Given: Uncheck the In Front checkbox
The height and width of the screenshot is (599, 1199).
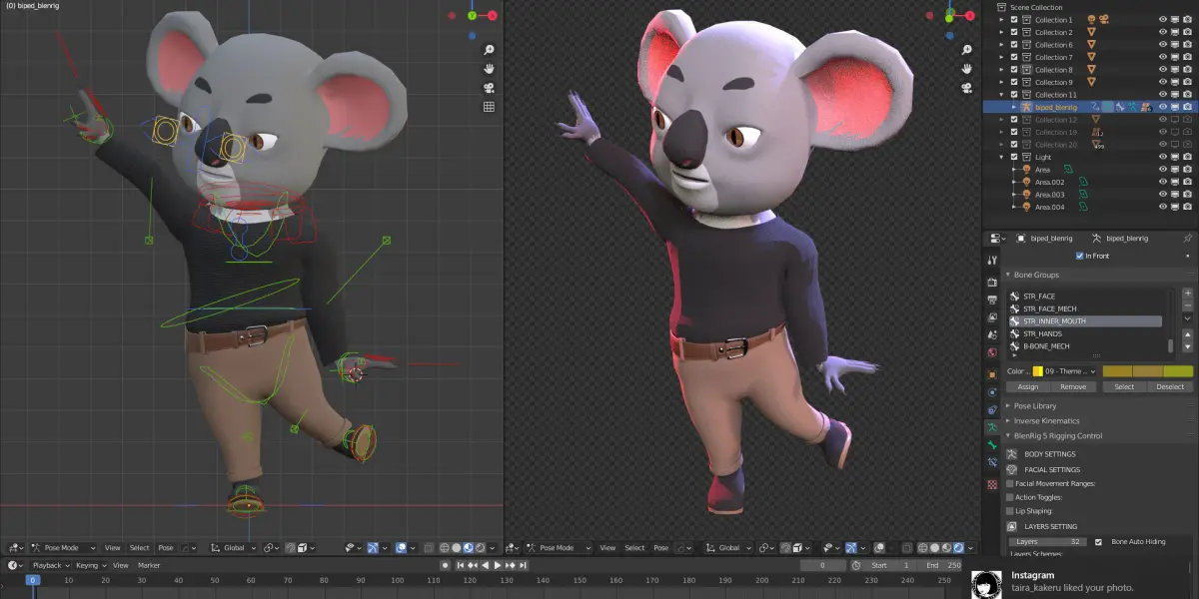Looking at the screenshot, I should [x=1080, y=256].
